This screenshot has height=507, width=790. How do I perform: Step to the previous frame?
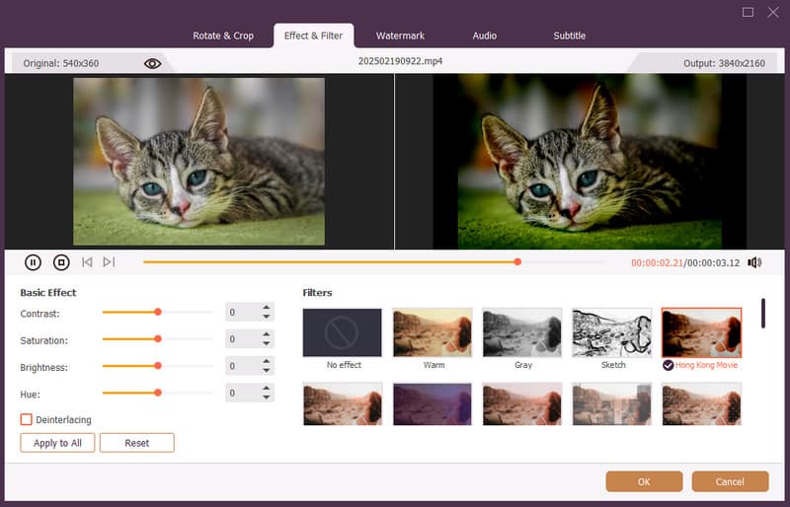[x=87, y=262]
